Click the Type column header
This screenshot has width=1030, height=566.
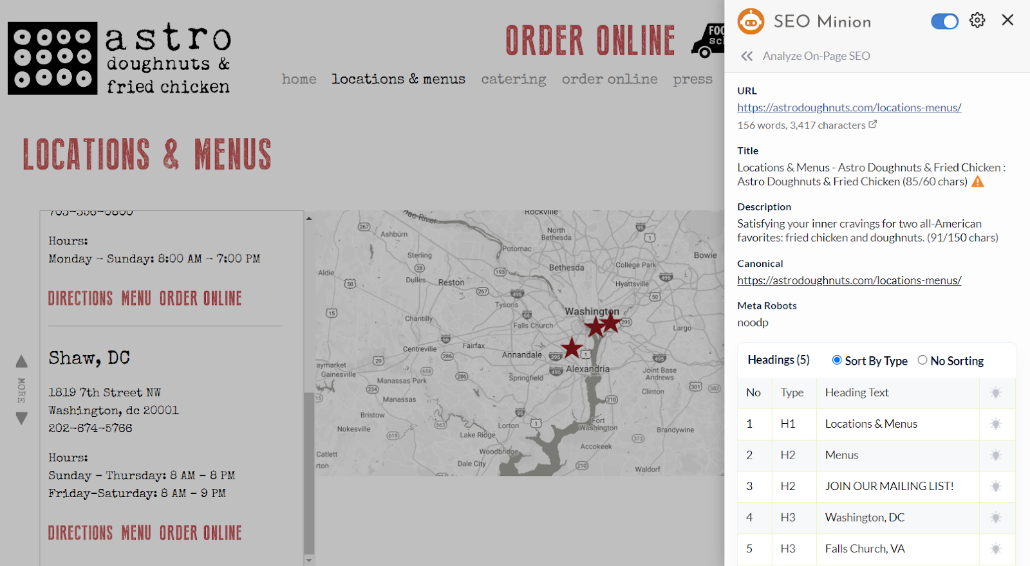792,392
